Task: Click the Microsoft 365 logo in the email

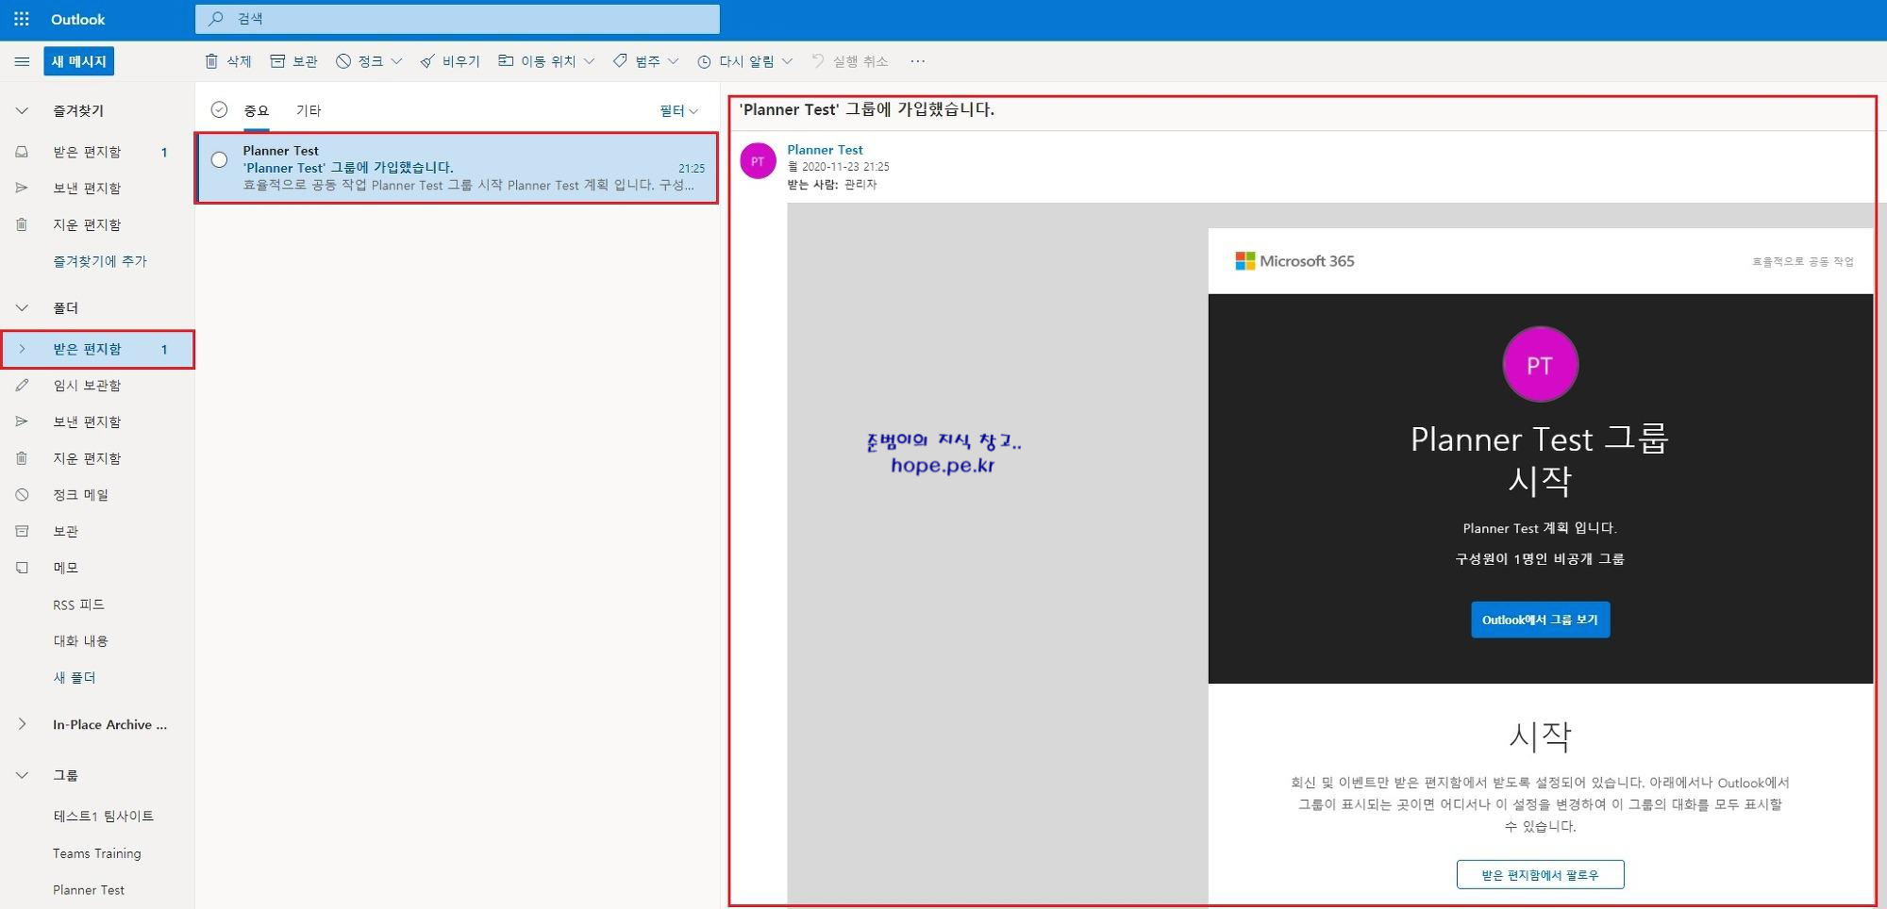Action: 1294,261
